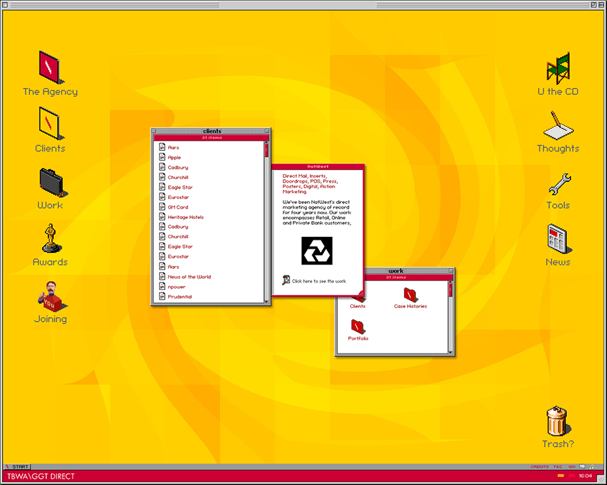Select the Prudential client entry
The width and height of the screenshot is (607, 485).
176,297
